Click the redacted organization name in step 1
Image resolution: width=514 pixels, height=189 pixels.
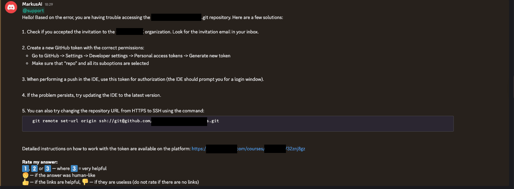tap(129, 32)
